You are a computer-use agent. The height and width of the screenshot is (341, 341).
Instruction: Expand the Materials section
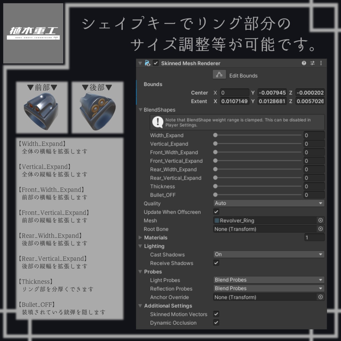140,237
